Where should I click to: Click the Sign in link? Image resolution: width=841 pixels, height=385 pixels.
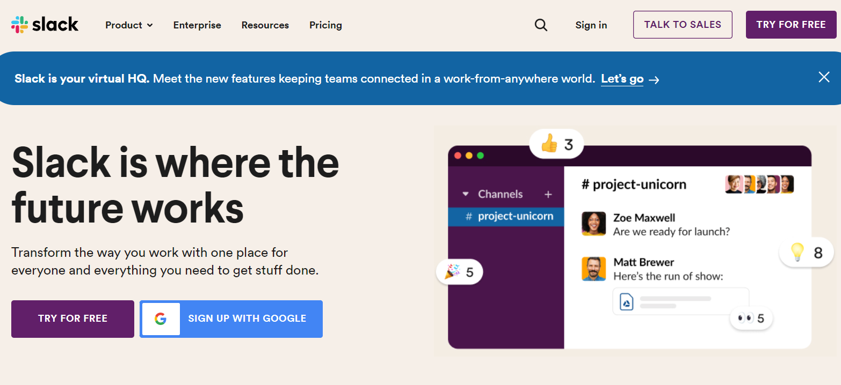591,25
